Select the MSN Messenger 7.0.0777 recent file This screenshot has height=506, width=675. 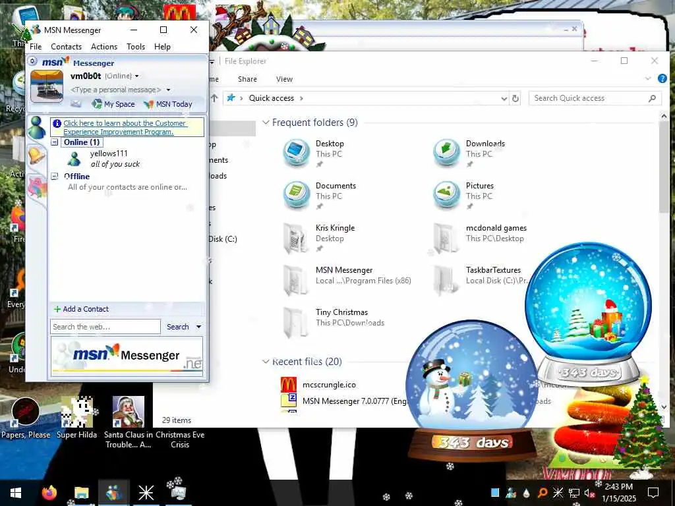(343, 401)
